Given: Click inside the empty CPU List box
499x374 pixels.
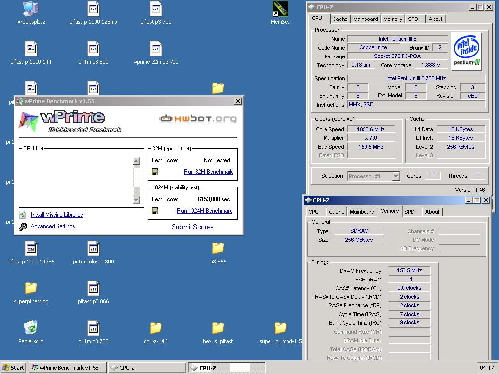Looking at the screenshot, I should pyautogui.click(x=76, y=180).
